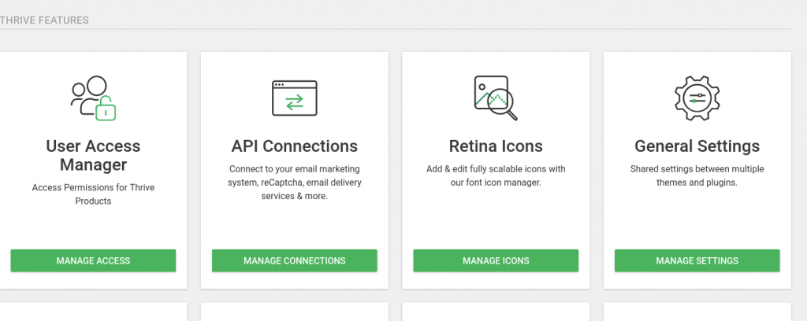Click the General Settings gear icon
807x321 pixels.
[697, 98]
